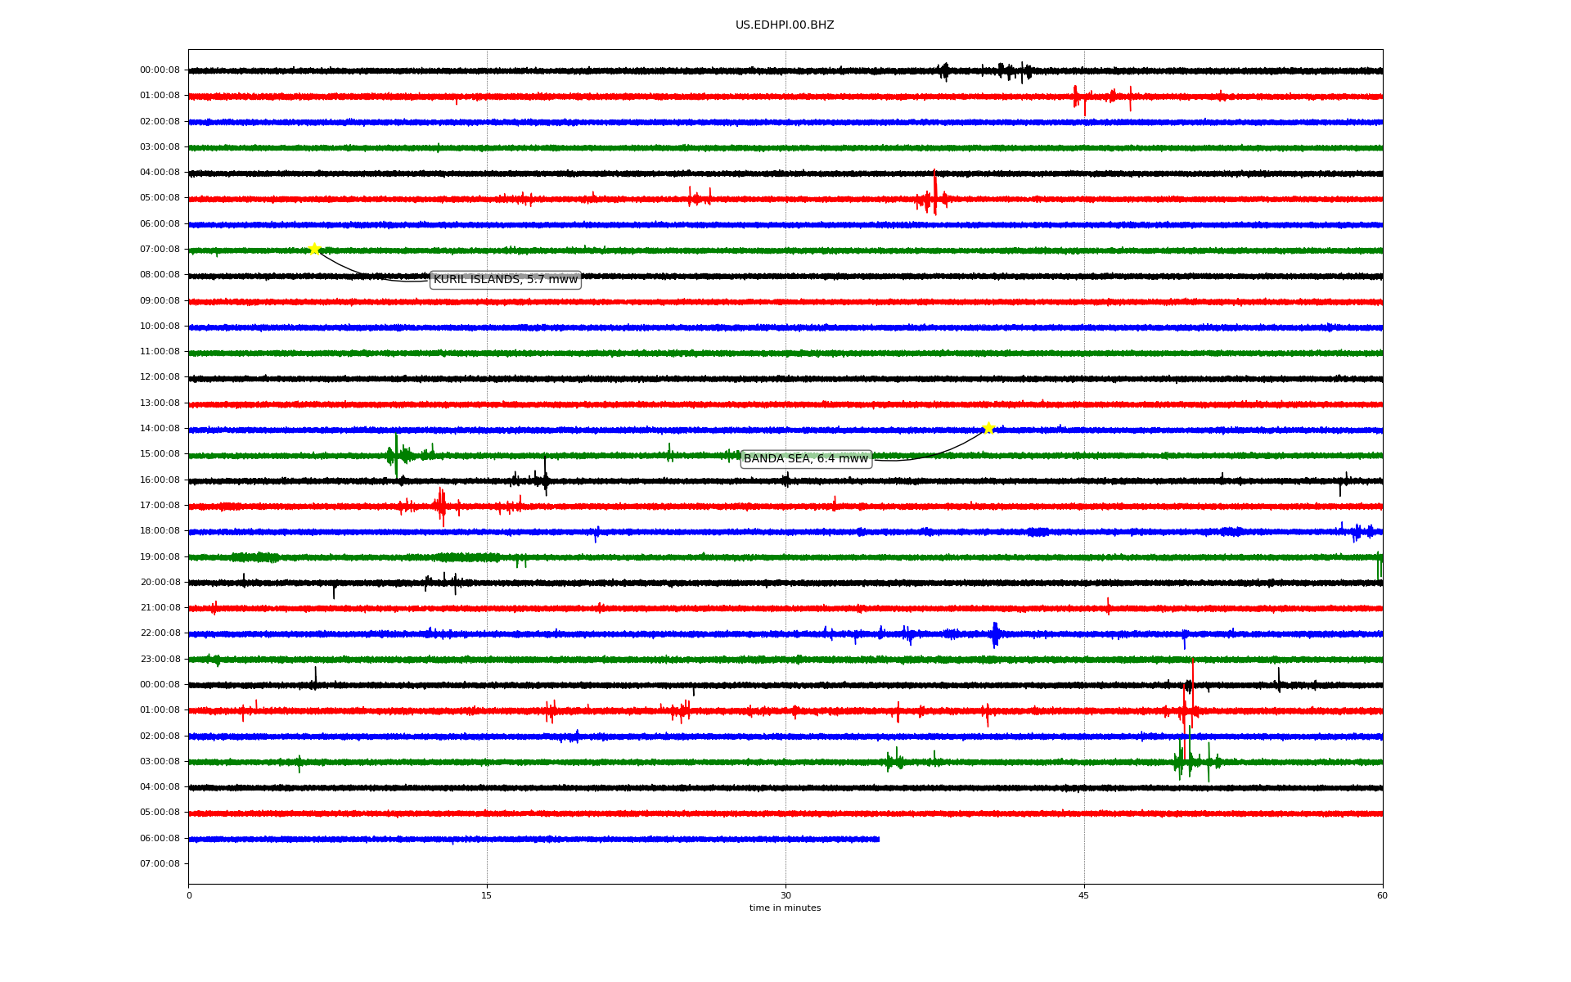Click the 15 minute tick label
The height and width of the screenshot is (982, 1571).
(x=487, y=895)
